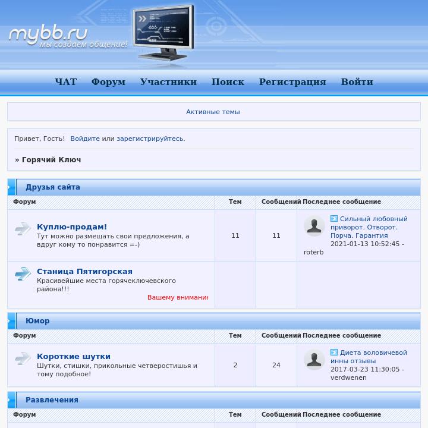428x428 pixels.
Task: Click the Куплю-продам! forum description text
Action: tap(113, 240)
